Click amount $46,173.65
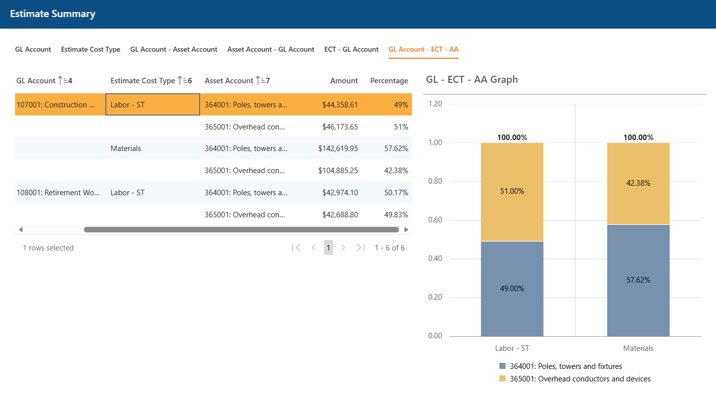This screenshot has width=716, height=395. [x=340, y=127]
